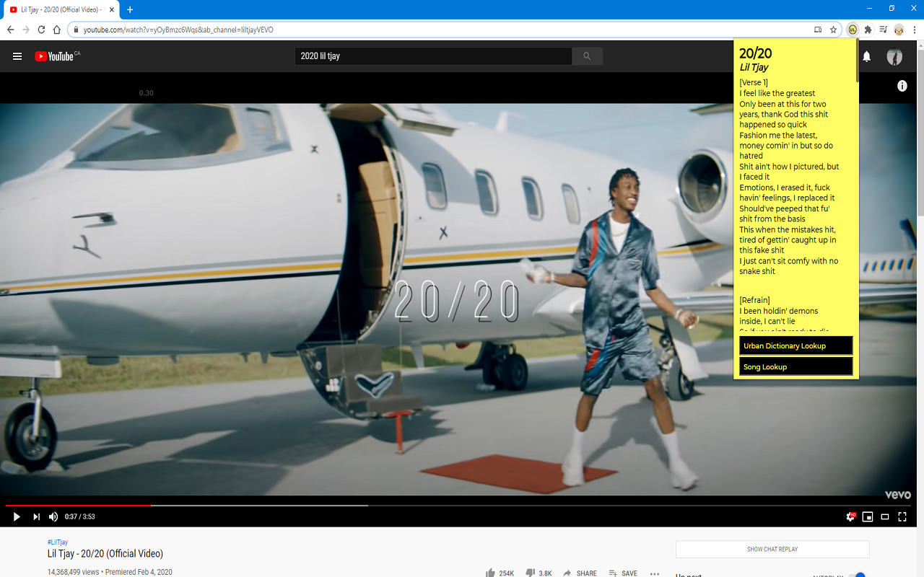
Task: Click the 14,368,499 views text
Action: pos(74,572)
